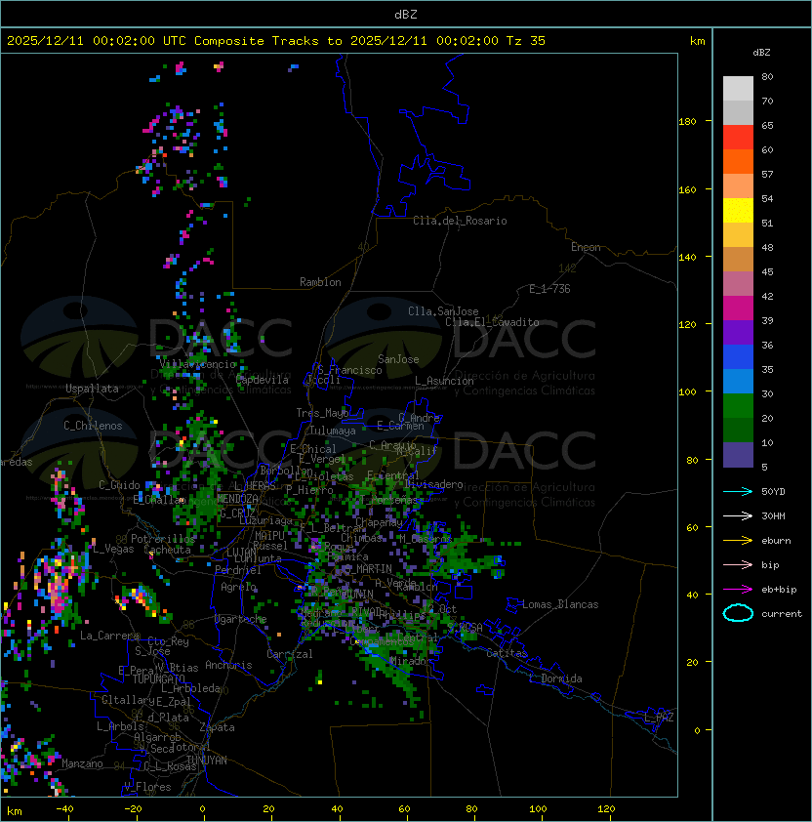Click the '140' tick on the right axis
The height and width of the screenshot is (822, 812).
(x=687, y=258)
